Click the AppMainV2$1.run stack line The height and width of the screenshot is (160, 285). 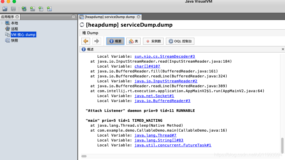pos(177,91)
